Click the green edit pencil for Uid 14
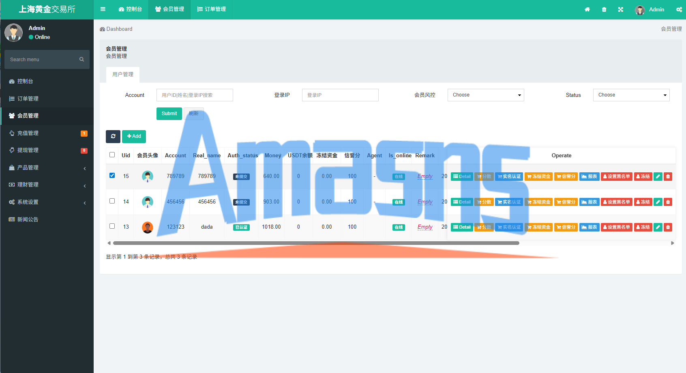The image size is (686, 373). pos(658,202)
